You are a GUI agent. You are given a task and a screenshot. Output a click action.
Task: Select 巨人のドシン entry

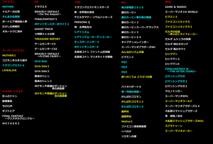tap(10, 96)
